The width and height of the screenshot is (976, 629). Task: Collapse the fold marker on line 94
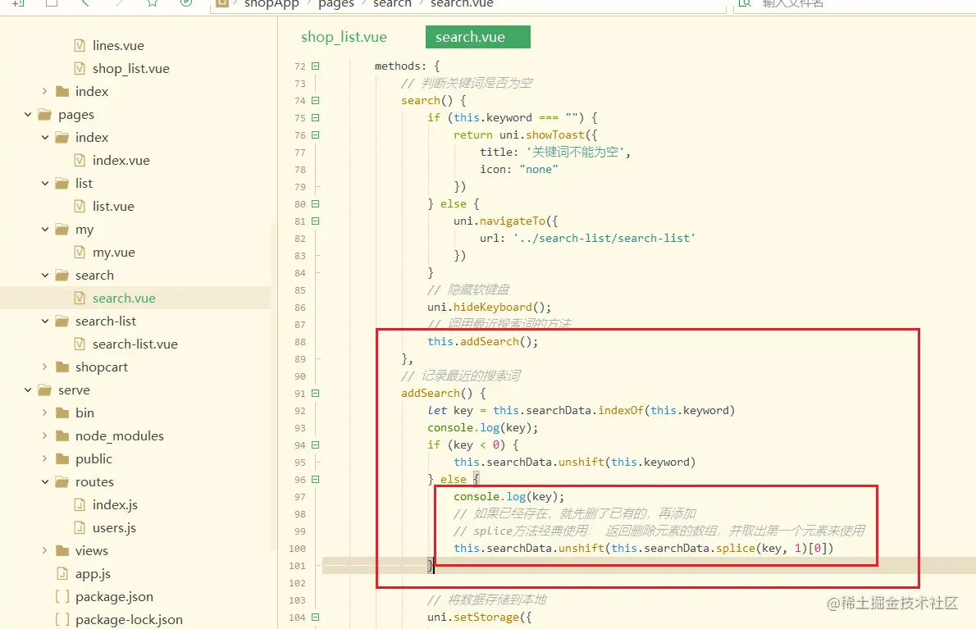[316, 444]
